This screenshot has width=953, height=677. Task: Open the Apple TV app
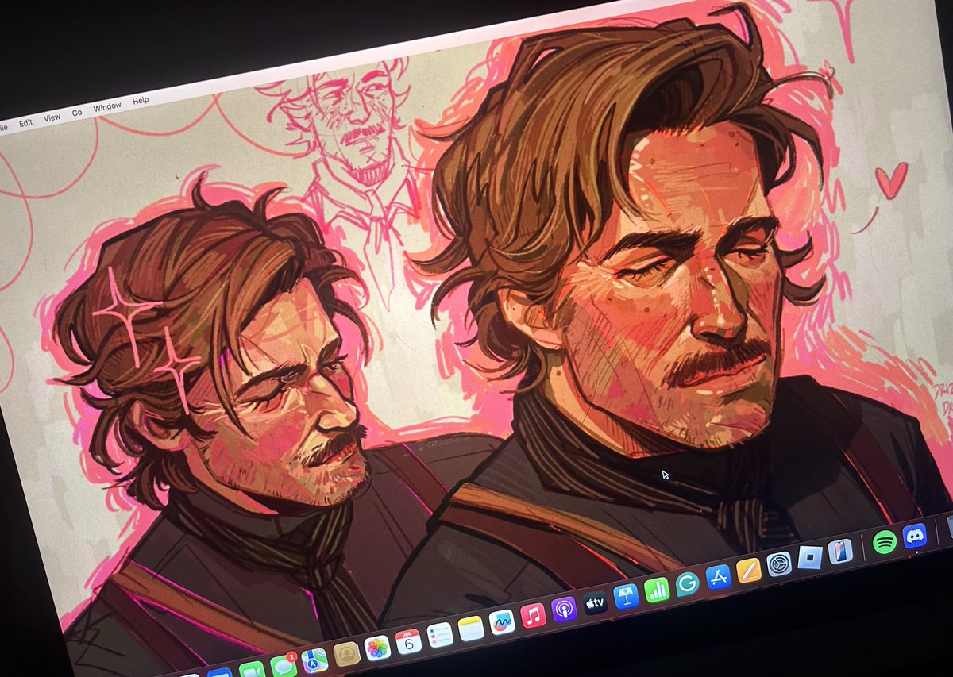tap(595, 602)
